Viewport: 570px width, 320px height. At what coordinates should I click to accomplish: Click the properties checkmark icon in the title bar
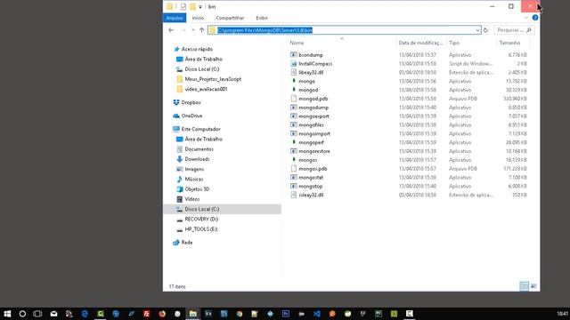[183, 6]
